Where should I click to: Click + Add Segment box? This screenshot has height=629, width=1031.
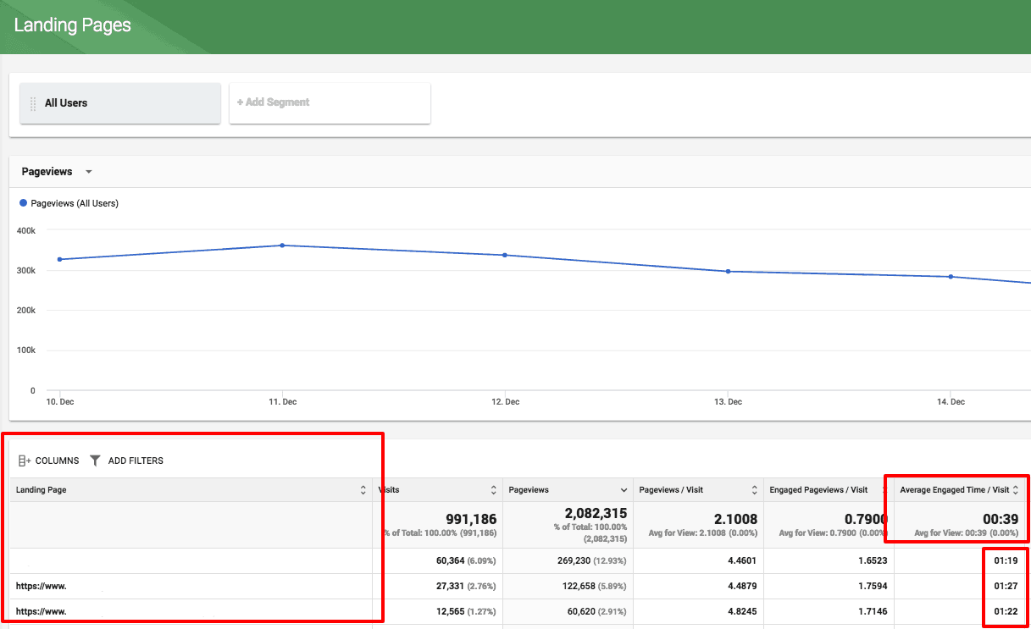[x=330, y=103]
